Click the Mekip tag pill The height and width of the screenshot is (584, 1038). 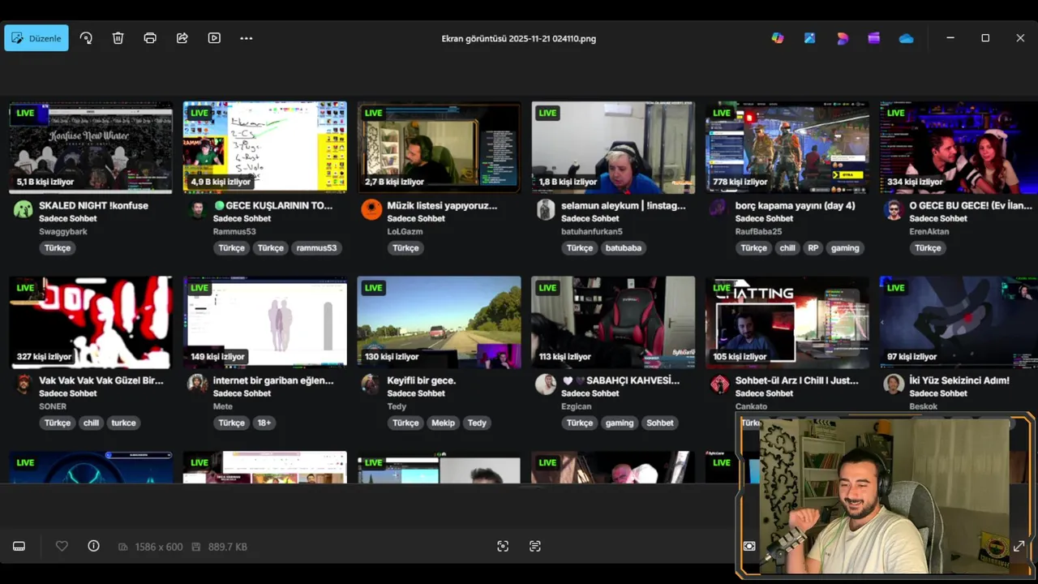[x=444, y=423]
